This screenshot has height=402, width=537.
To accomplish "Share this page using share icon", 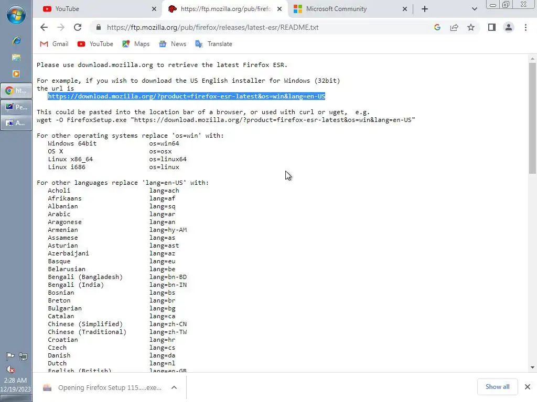I will 454,27.
